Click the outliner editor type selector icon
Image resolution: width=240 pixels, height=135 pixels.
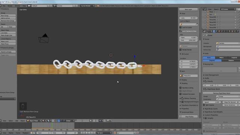(205, 9)
